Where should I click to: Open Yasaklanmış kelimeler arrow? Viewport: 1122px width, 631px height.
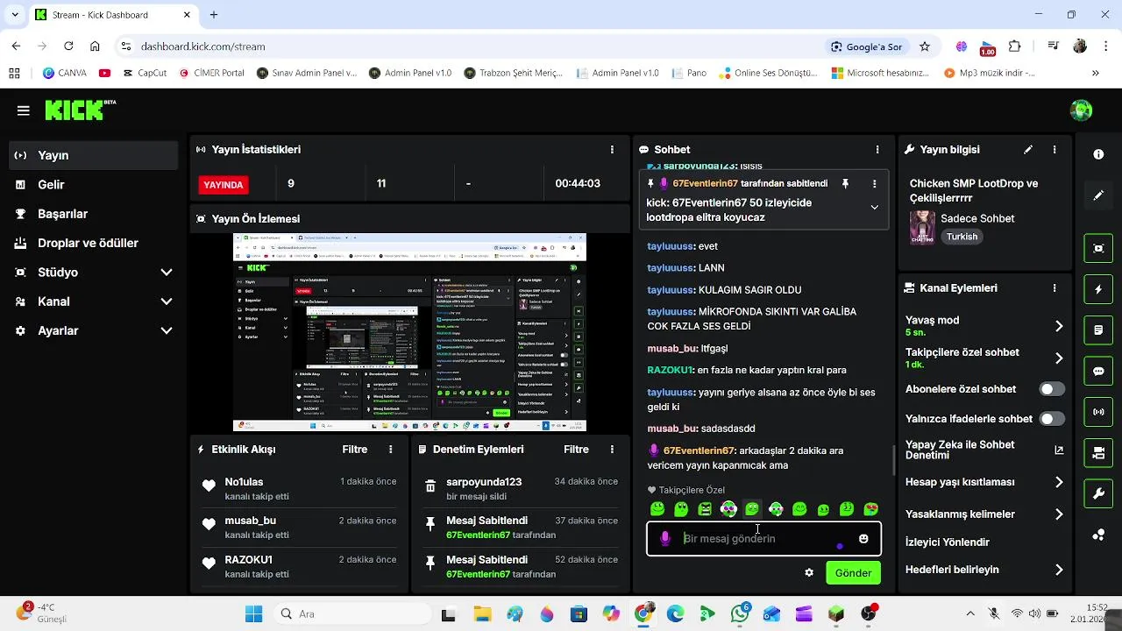tap(1059, 514)
